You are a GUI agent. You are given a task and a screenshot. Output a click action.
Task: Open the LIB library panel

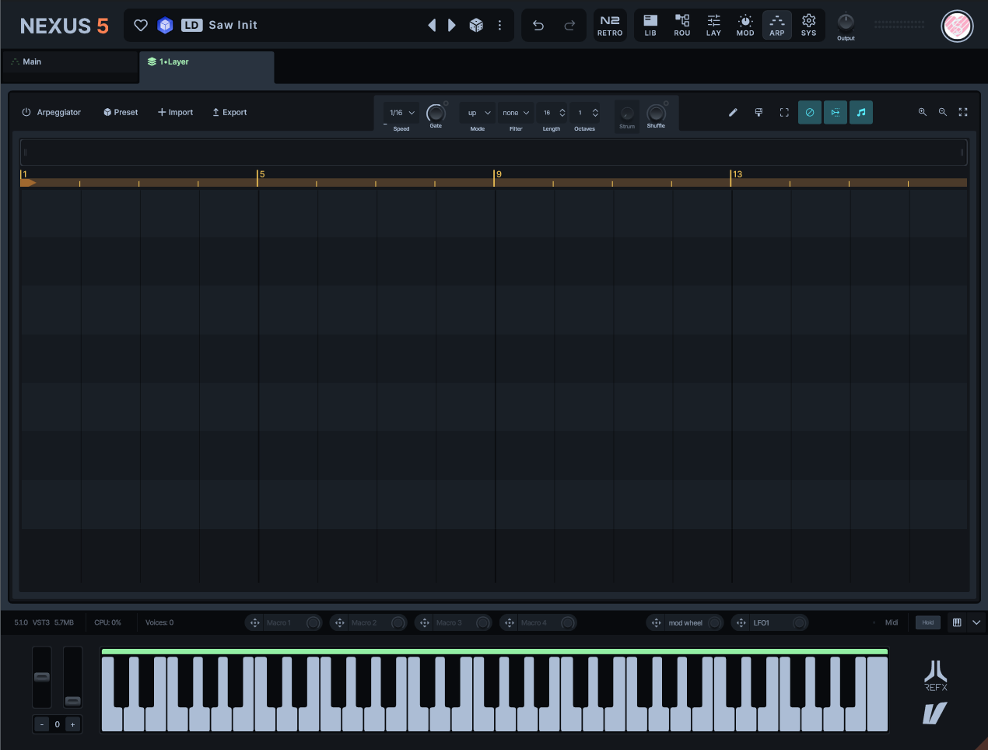(x=650, y=24)
